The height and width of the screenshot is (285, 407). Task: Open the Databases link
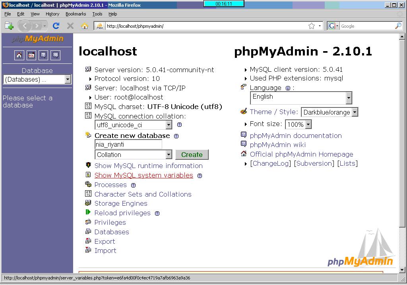point(112,231)
